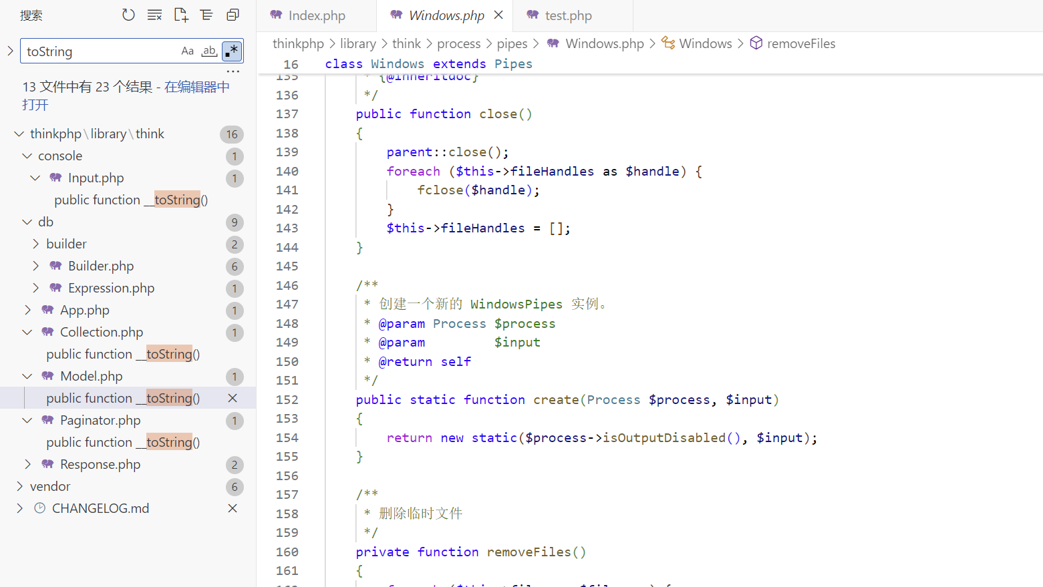
Task: Refresh the search results
Action: click(128, 15)
